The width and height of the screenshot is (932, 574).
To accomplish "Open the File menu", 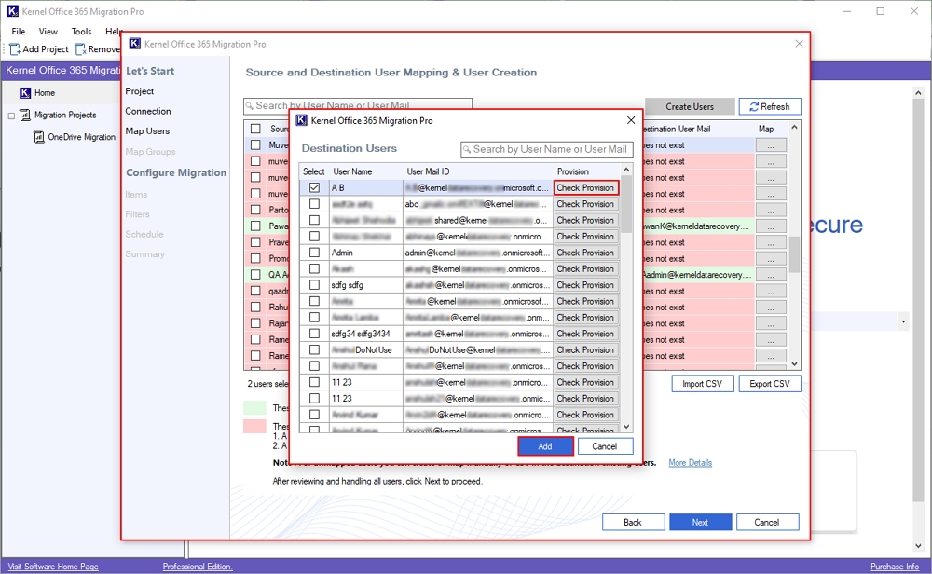I will (x=18, y=32).
